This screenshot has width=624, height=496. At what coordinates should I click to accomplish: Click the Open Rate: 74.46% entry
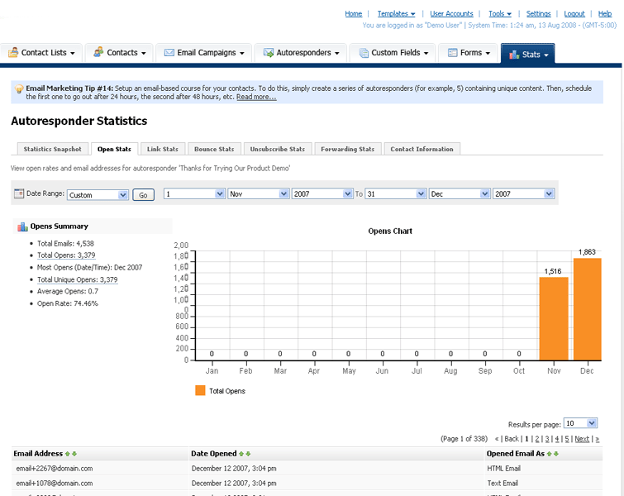[68, 303]
